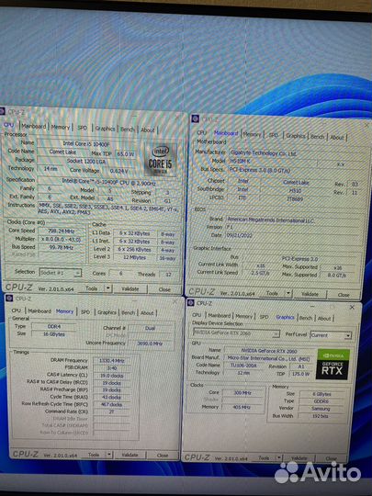
Task: Open the Bench tab in CPU window
Action: 128,130
